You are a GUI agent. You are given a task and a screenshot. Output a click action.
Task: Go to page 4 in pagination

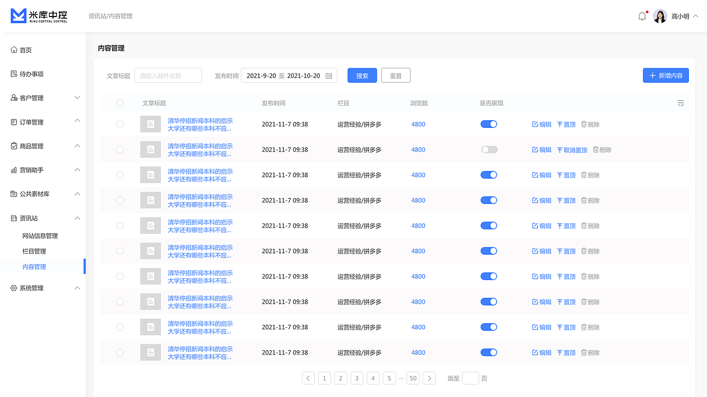(x=373, y=378)
